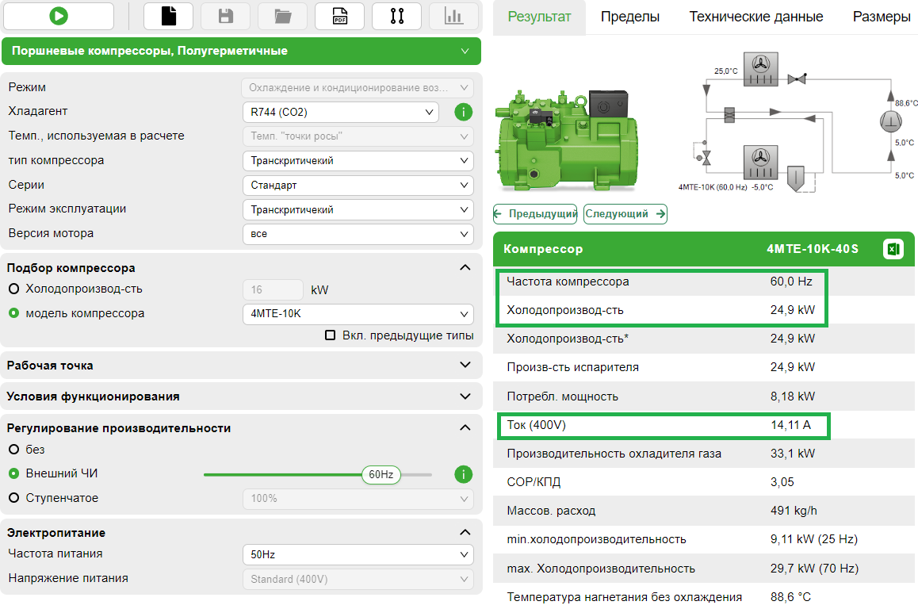
Task: Open the модель компрессора dropdown
Action: tap(358, 314)
